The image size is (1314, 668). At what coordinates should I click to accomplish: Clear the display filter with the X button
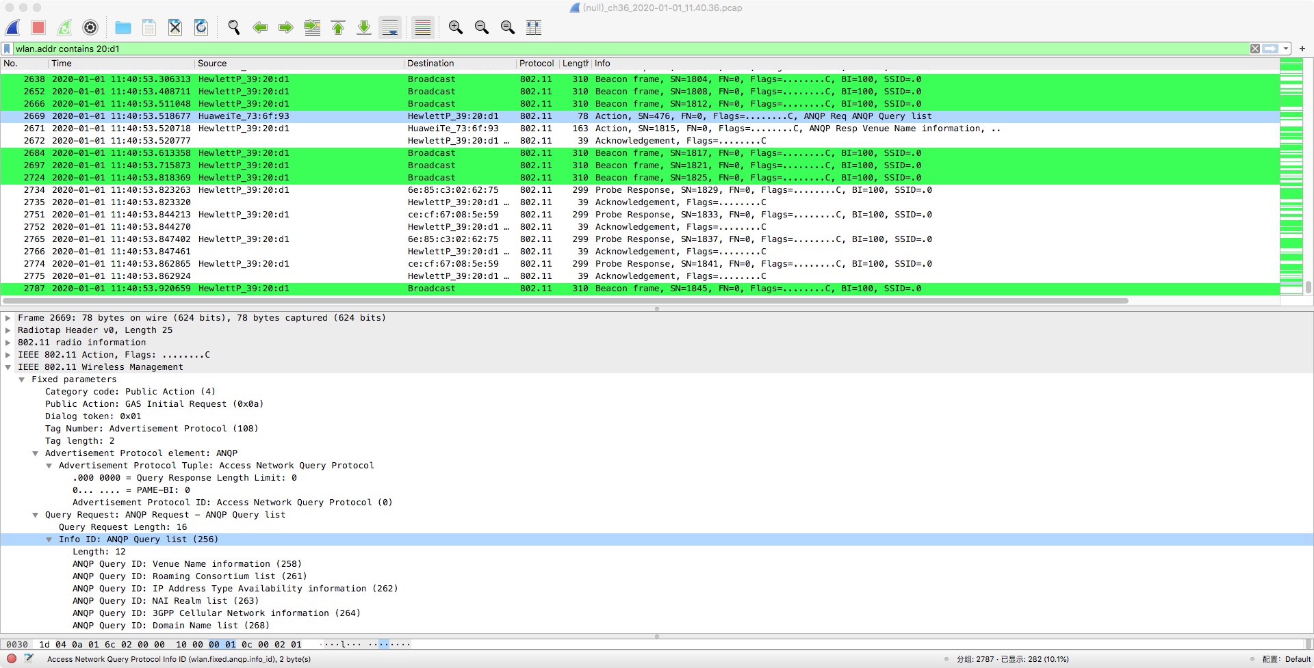tap(1255, 49)
